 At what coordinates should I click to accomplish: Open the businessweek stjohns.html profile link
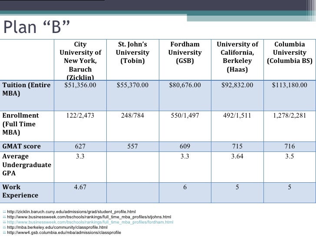pyautogui.click(x=89, y=217)
